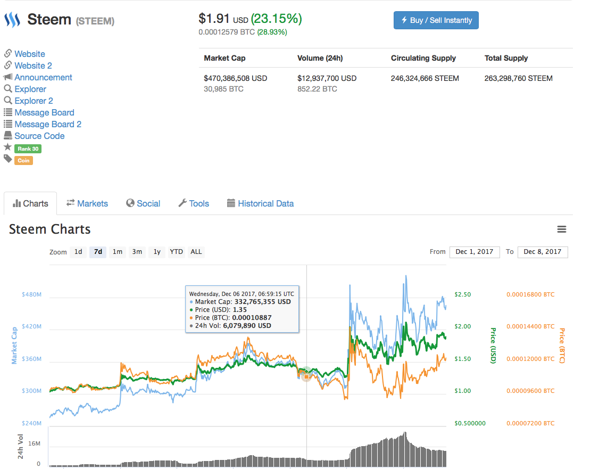
Task: Click the list icon beside Message Board
Action: click(x=7, y=112)
